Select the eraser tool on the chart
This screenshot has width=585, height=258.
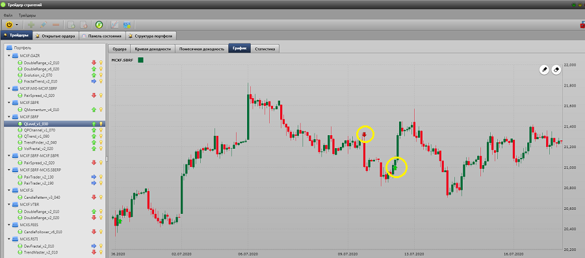[x=556, y=70]
